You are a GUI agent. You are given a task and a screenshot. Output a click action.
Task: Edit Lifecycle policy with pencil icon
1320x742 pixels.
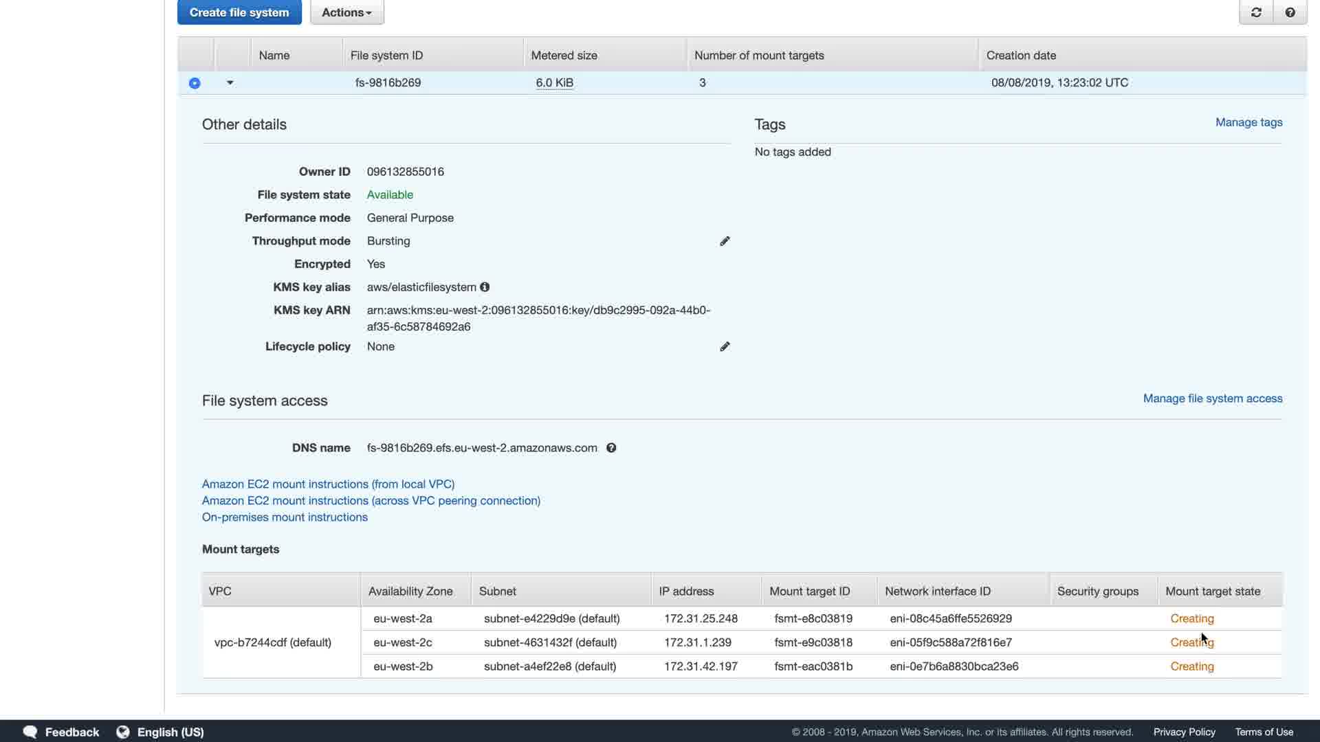click(x=725, y=347)
